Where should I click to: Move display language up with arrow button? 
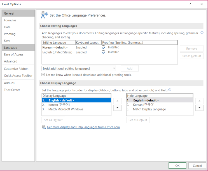point(117,101)
